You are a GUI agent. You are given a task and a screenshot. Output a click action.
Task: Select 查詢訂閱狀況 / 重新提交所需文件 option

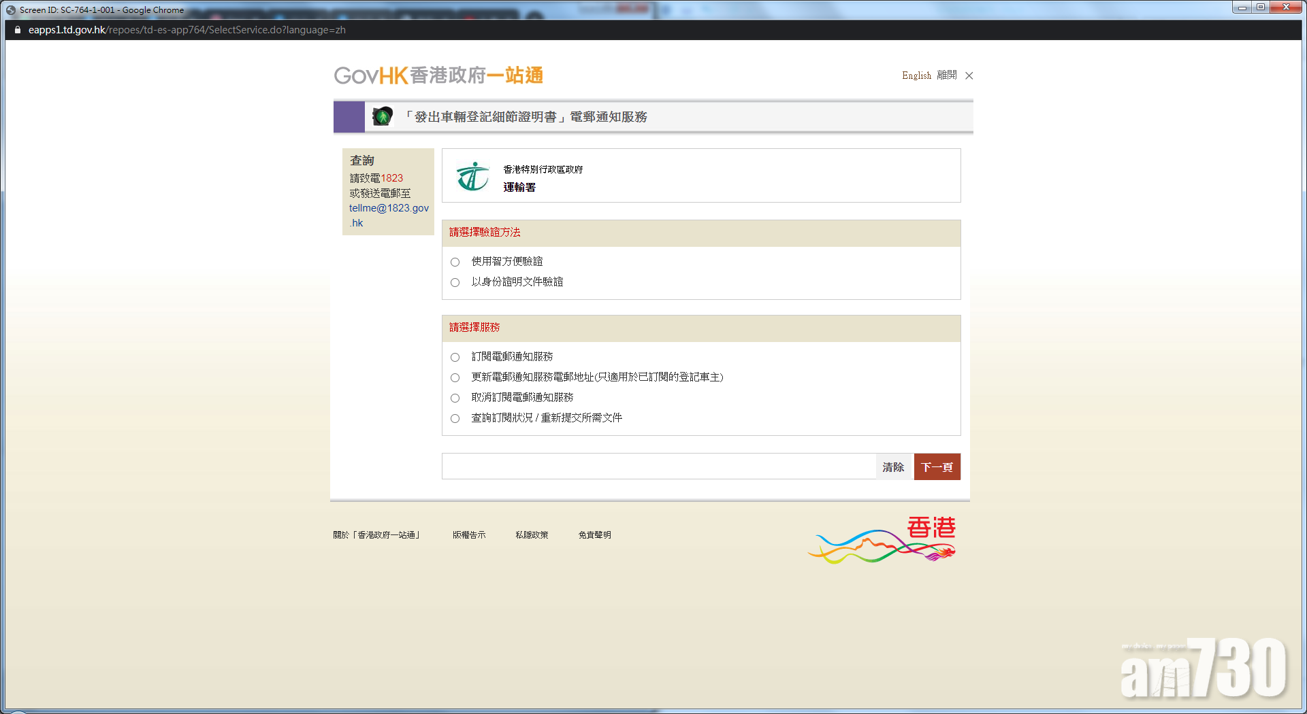[x=455, y=419]
